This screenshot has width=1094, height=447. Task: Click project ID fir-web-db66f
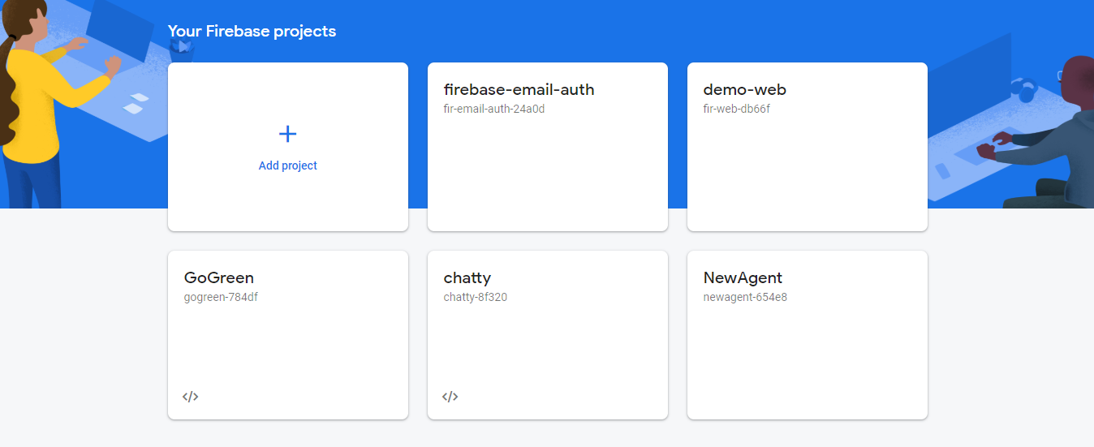[736, 109]
